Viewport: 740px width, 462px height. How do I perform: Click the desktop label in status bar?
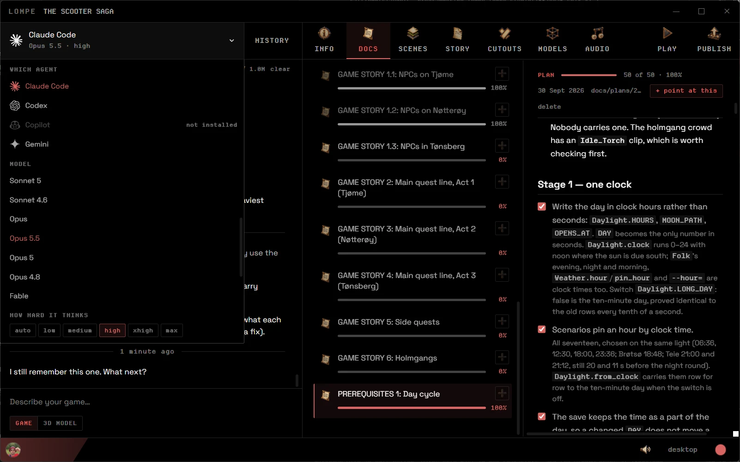click(683, 450)
